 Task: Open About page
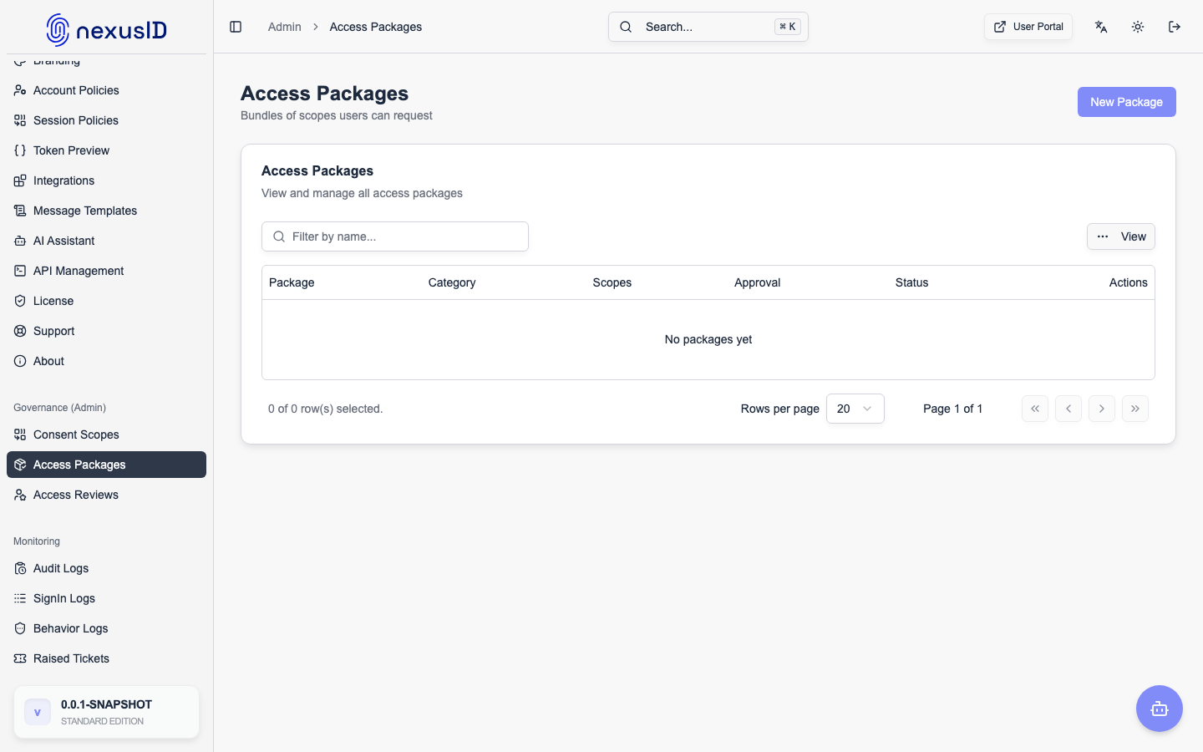(106, 361)
